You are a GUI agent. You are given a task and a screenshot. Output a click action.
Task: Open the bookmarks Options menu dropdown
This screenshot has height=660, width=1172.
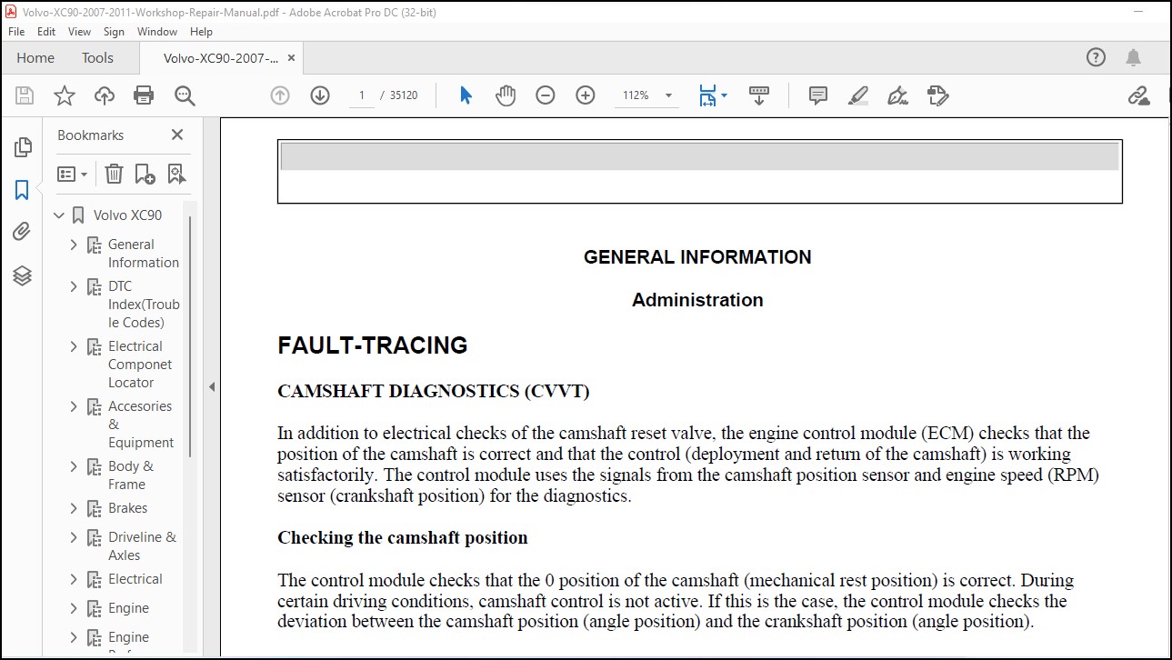coord(72,174)
